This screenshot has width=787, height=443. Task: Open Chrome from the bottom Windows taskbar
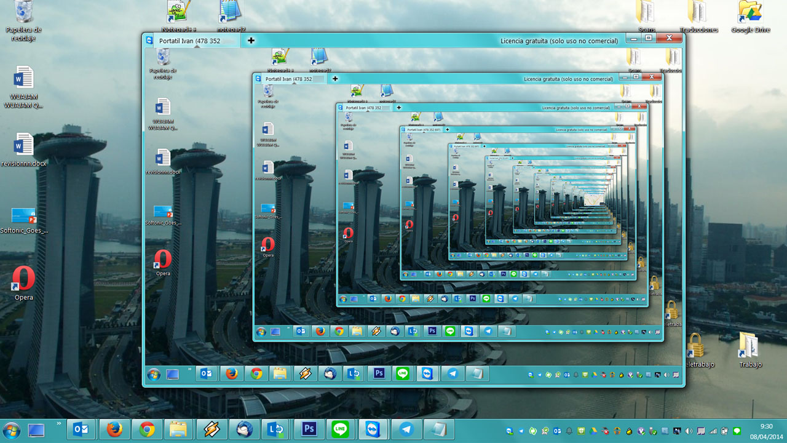tap(146, 429)
